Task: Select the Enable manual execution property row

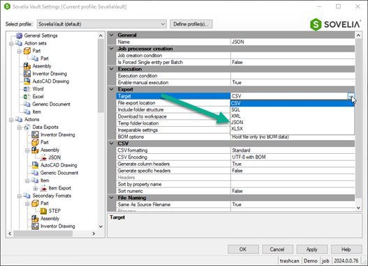Action: (235, 83)
